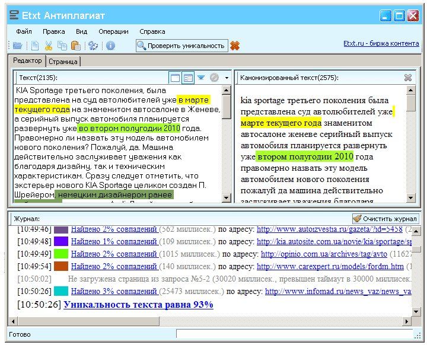Open settings via the gear icon
This screenshot has width=427, height=345.
point(93,46)
